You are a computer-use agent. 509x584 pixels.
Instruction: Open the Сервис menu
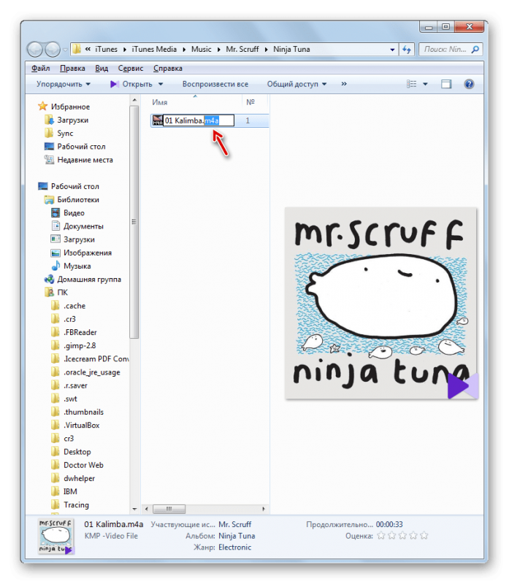(130, 68)
